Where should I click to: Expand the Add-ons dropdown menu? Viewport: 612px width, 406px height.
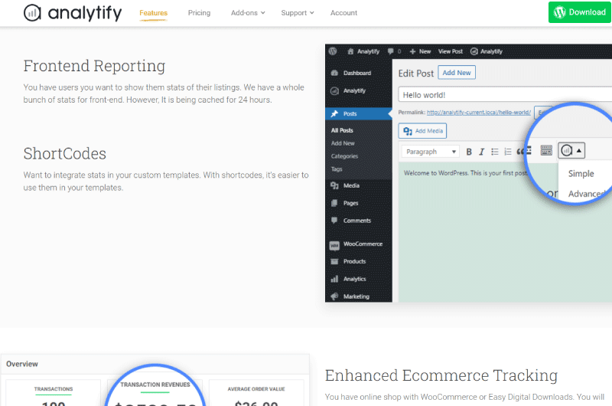(x=248, y=13)
